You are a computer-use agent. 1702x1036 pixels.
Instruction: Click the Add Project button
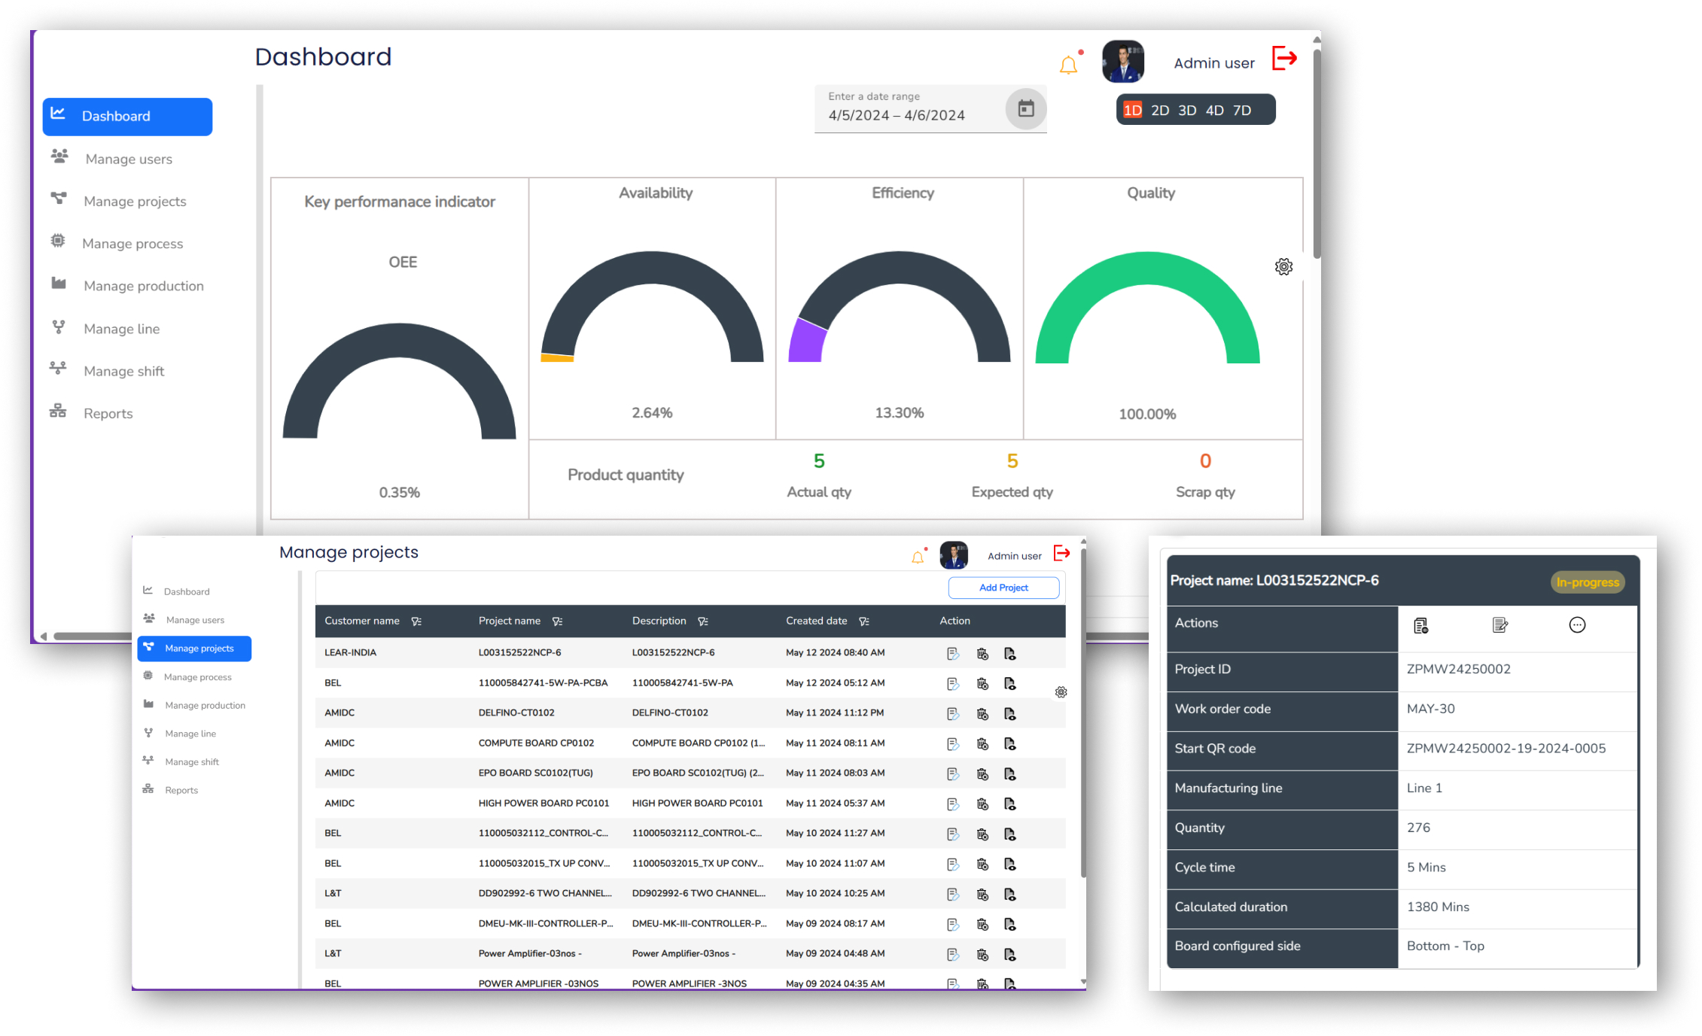(x=1003, y=588)
